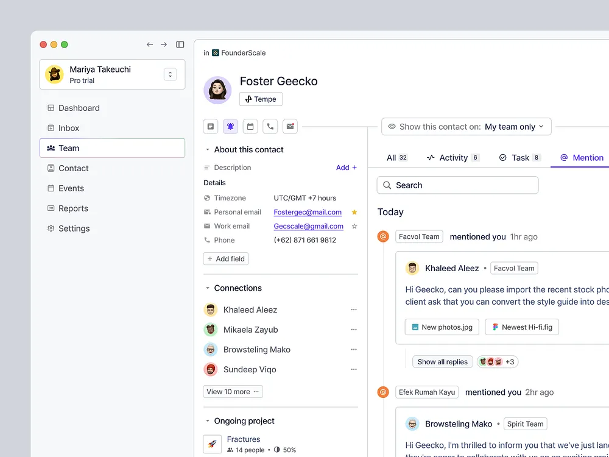Image resolution: width=609 pixels, height=457 pixels.
Task: Click the purple bell reminder icon
Action: click(x=230, y=127)
